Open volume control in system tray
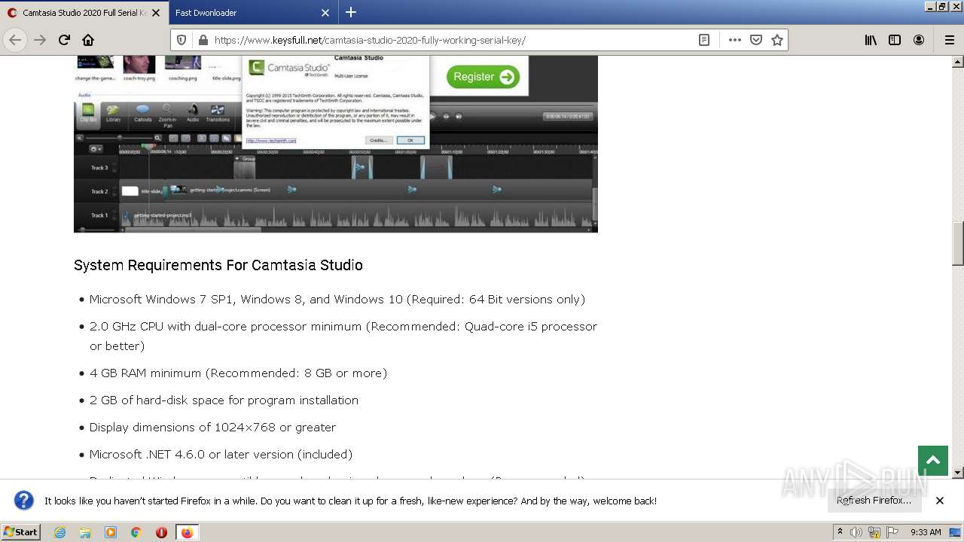964x542 pixels. tap(856, 532)
